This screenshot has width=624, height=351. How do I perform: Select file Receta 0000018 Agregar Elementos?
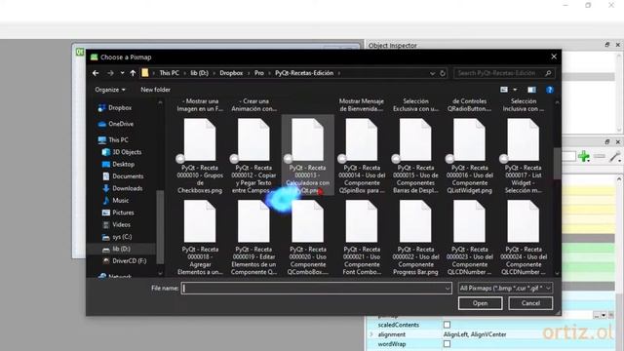click(200, 238)
